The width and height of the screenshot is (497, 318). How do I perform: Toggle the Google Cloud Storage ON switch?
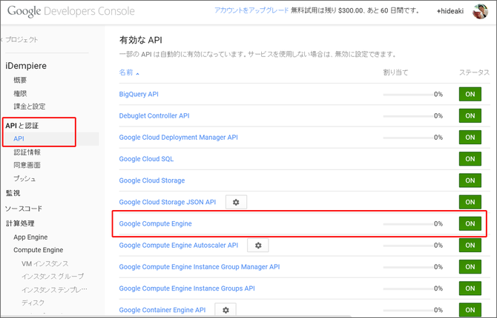(x=470, y=180)
